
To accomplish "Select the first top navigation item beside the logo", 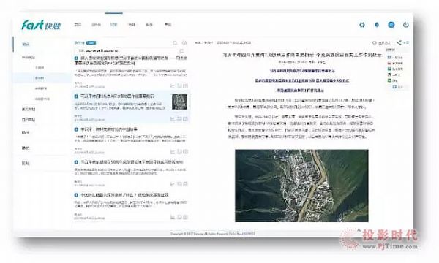I will coord(78,25).
